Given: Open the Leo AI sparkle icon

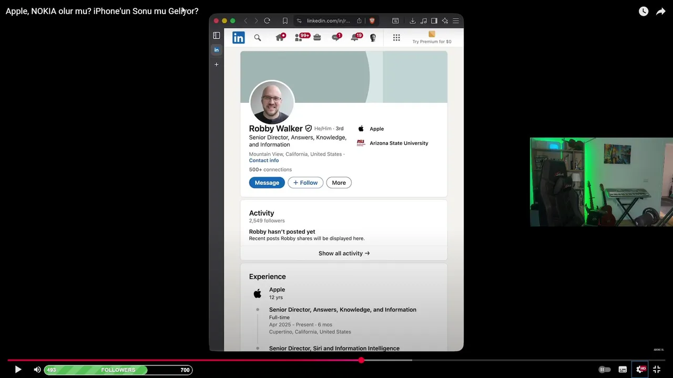Looking at the screenshot, I should tap(445, 21).
